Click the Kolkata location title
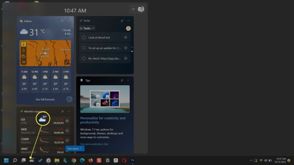Screen dimensions: 294x165 [x=28, y=21]
